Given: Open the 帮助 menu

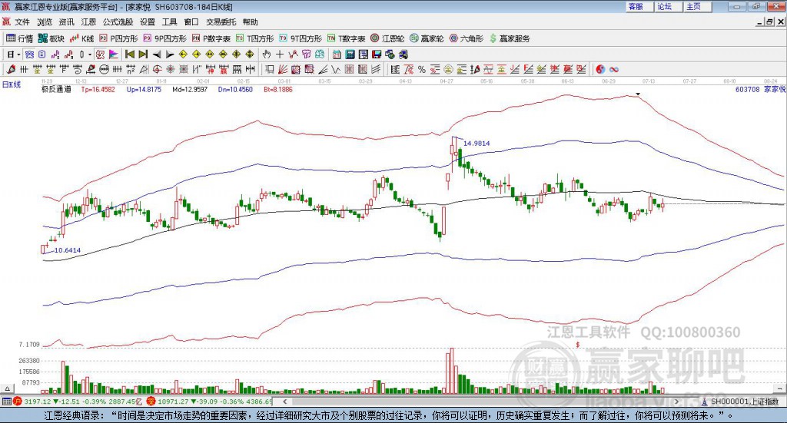Looking at the screenshot, I should [250, 22].
